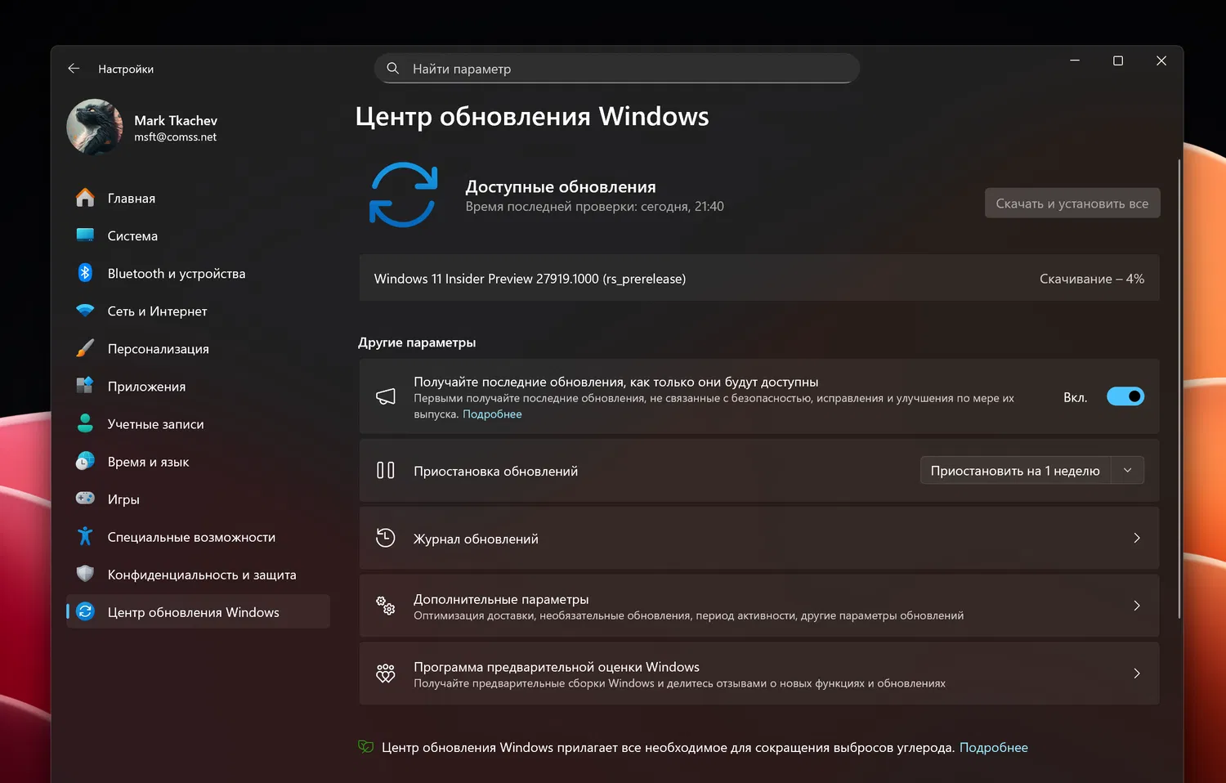
Task: Click the update refresh circle icon
Action: tap(402, 195)
